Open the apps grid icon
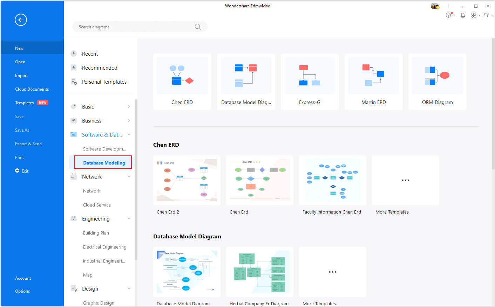This screenshot has height=307, width=495. pos(474,15)
